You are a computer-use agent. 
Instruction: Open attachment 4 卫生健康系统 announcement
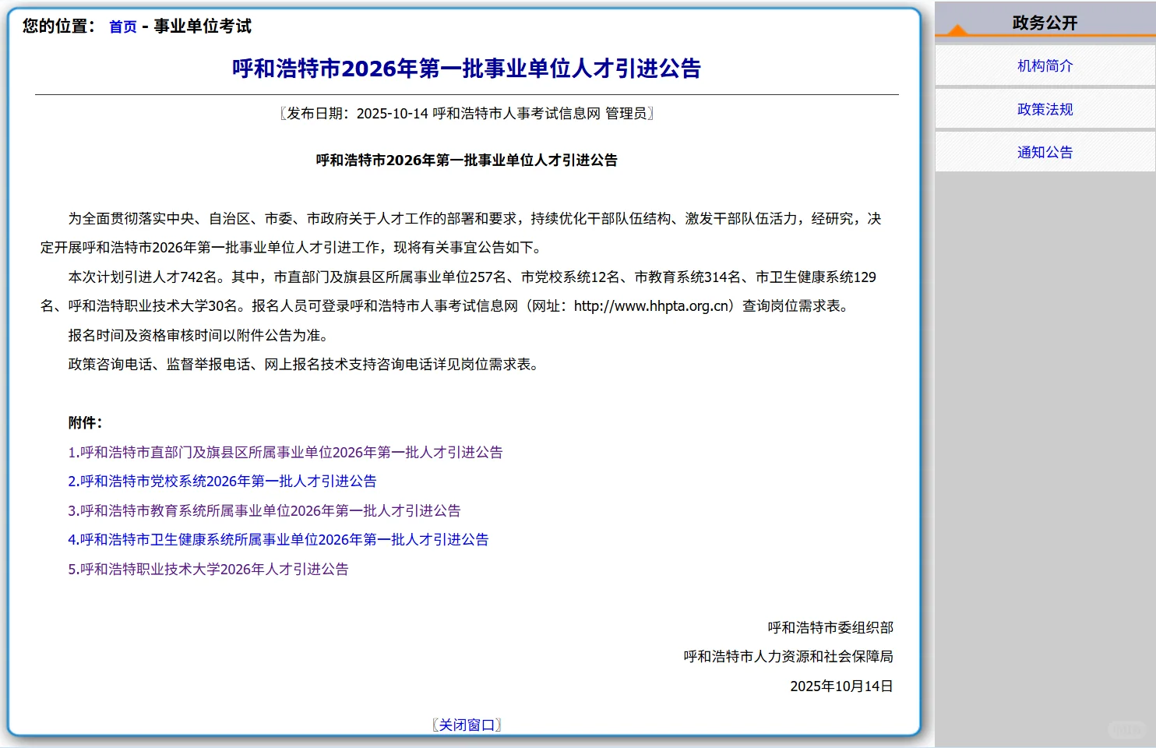point(278,539)
